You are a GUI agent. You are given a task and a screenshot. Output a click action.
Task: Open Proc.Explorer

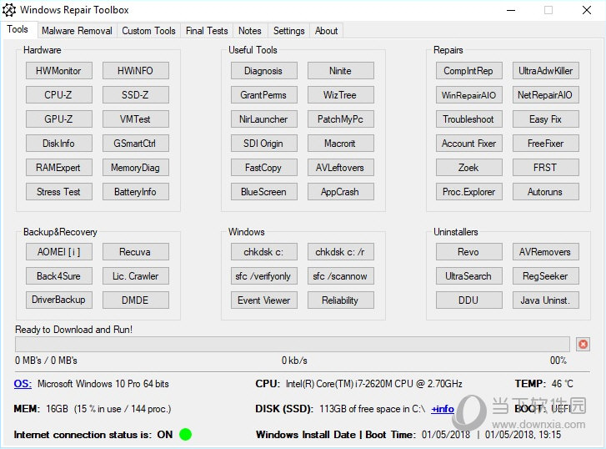click(468, 192)
